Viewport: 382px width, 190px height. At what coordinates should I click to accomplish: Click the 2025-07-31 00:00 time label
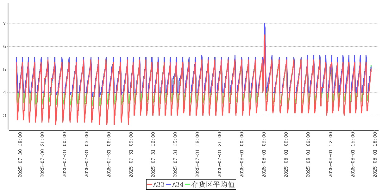pos(65,155)
